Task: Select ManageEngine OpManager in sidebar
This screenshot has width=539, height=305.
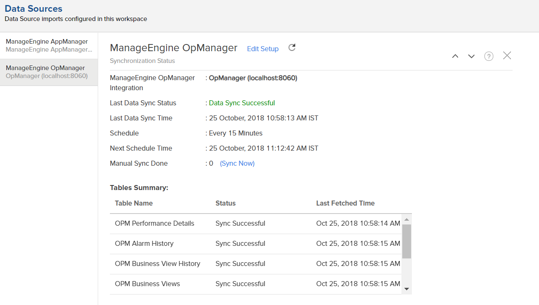Action: pyautogui.click(x=49, y=72)
